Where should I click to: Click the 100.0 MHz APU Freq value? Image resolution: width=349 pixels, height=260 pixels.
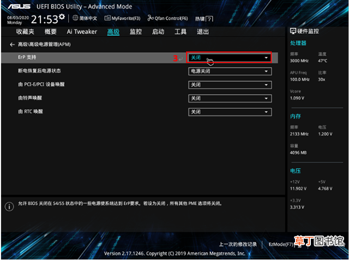(x=299, y=80)
